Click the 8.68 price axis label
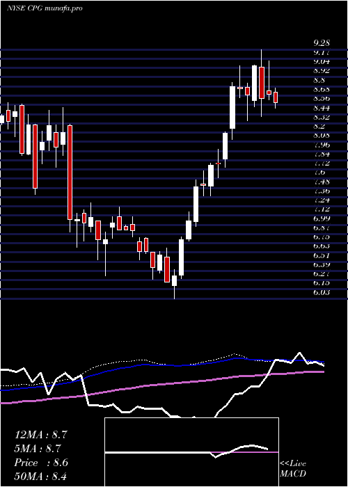348x487 pixels. [x=322, y=90]
